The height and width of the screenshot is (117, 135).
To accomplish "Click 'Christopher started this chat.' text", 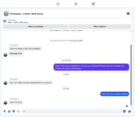I will pos(59,41).
